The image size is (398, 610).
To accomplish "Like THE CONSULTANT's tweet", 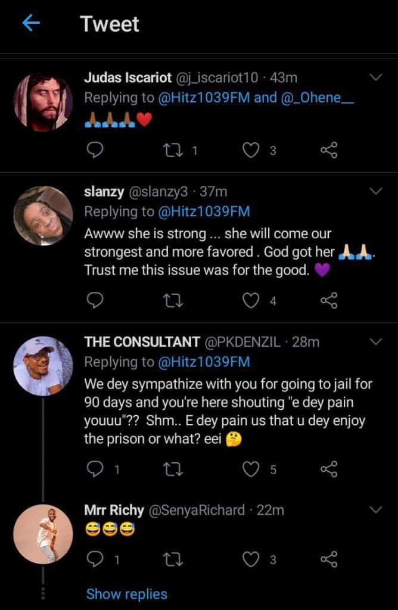I will coord(252,470).
